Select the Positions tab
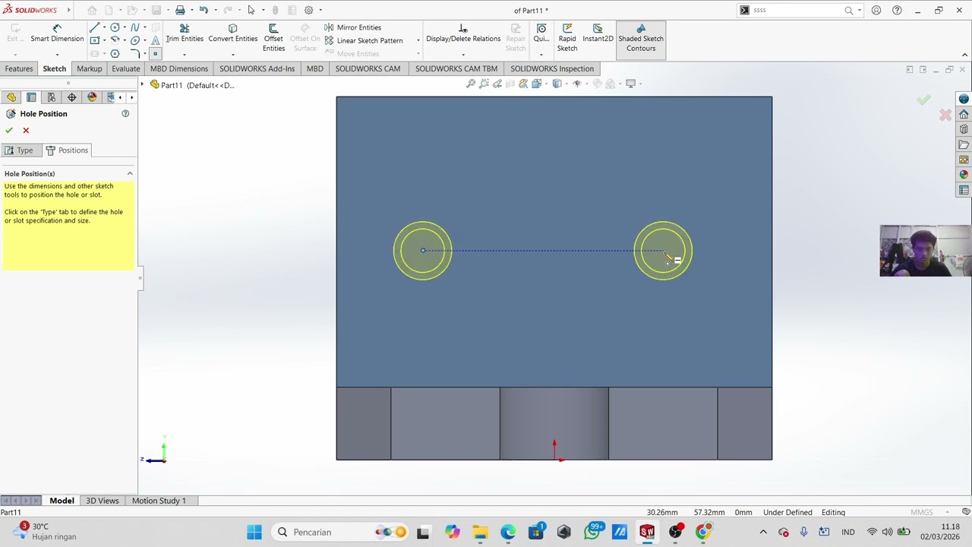 tap(67, 150)
